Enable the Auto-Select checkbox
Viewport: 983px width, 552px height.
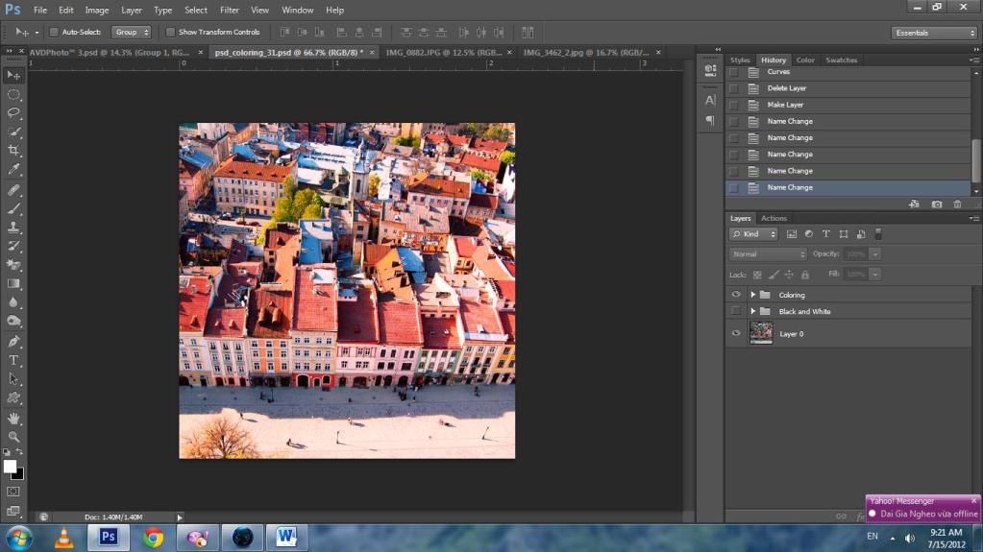(x=54, y=32)
